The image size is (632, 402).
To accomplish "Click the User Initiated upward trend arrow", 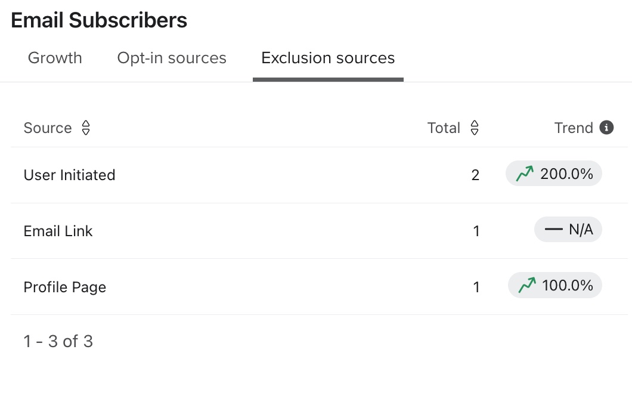I will [525, 174].
